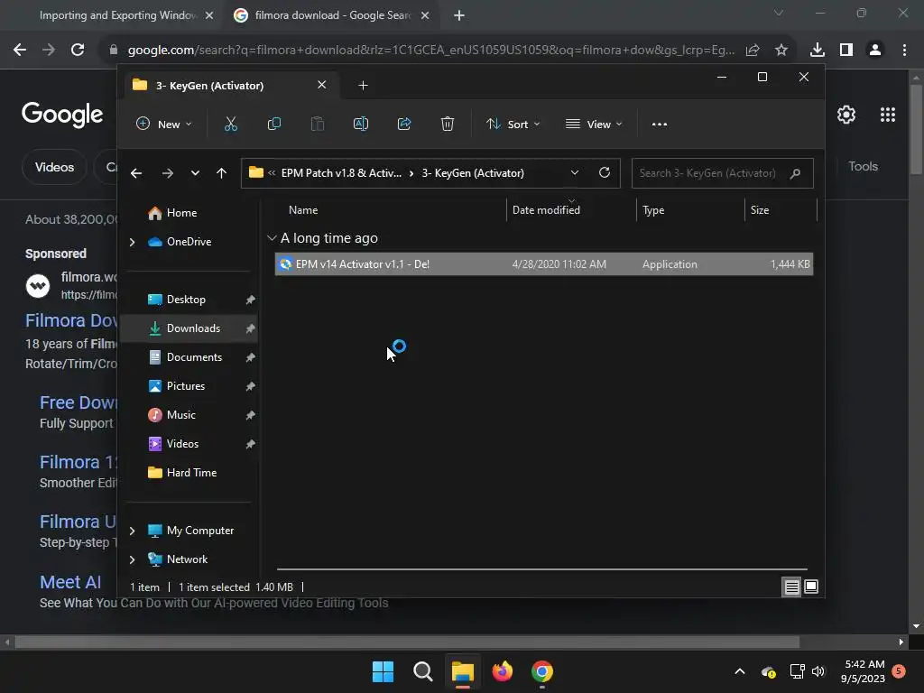The width and height of the screenshot is (924, 693).
Task: Click the Chrome address bar URL
Action: (x=430, y=51)
